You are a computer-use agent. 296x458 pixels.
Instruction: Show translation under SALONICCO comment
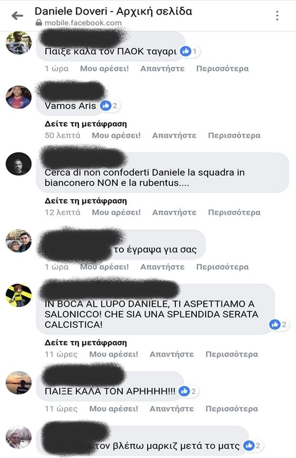pos(85,343)
